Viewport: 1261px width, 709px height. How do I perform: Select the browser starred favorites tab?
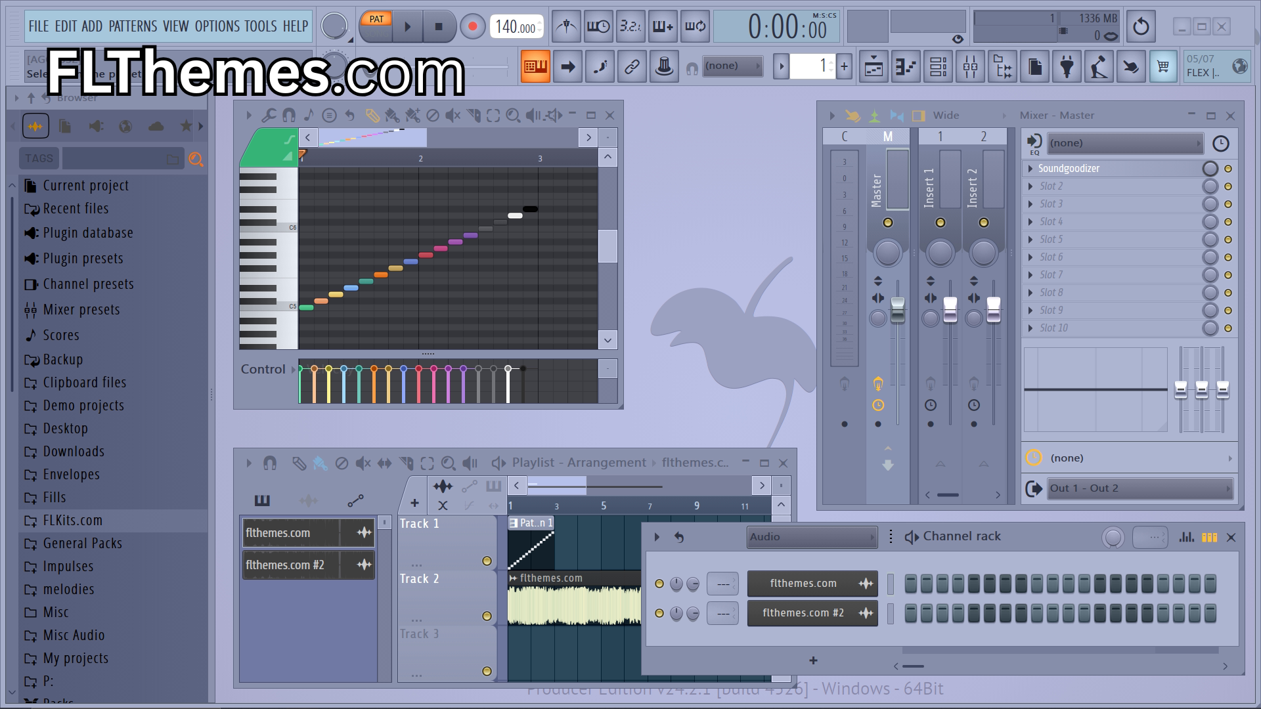[186, 126]
